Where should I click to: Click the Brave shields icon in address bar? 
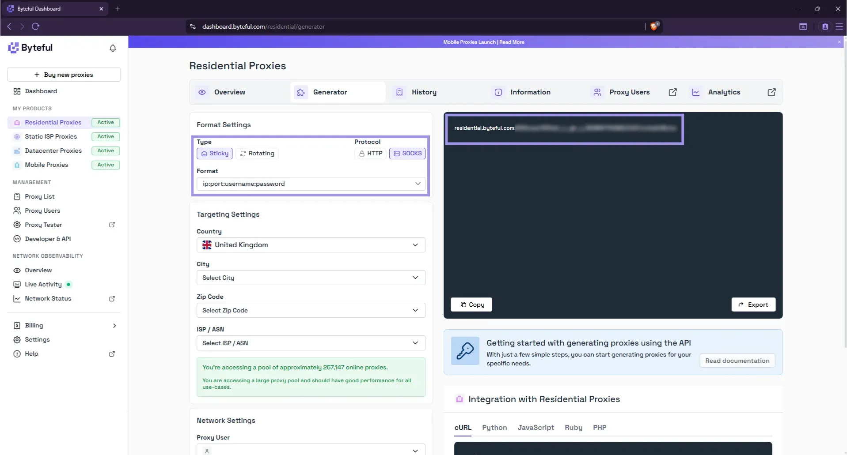coord(654,26)
